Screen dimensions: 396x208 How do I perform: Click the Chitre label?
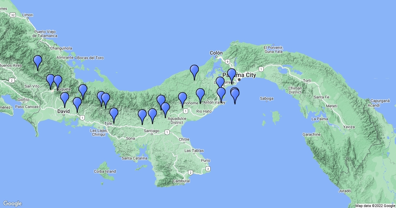(x=184, y=140)
